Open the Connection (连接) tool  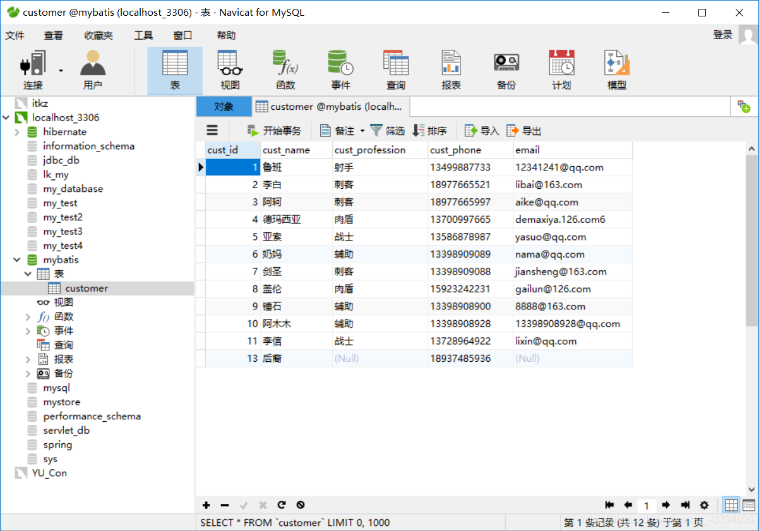tap(33, 70)
